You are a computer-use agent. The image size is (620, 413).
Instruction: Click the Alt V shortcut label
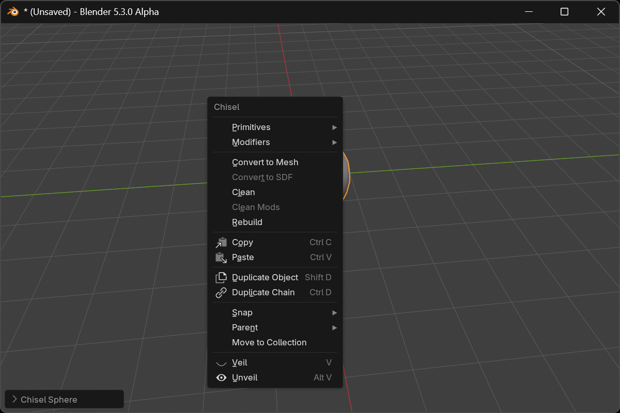322,377
